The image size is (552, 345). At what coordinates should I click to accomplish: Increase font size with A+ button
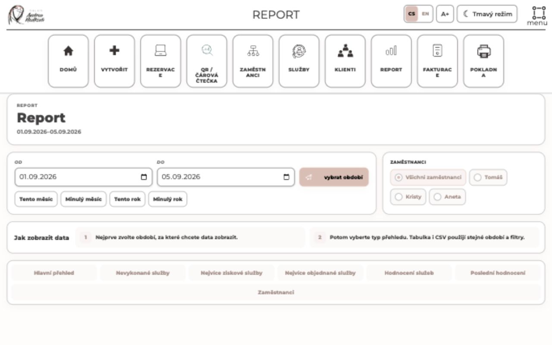pos(445,14)
